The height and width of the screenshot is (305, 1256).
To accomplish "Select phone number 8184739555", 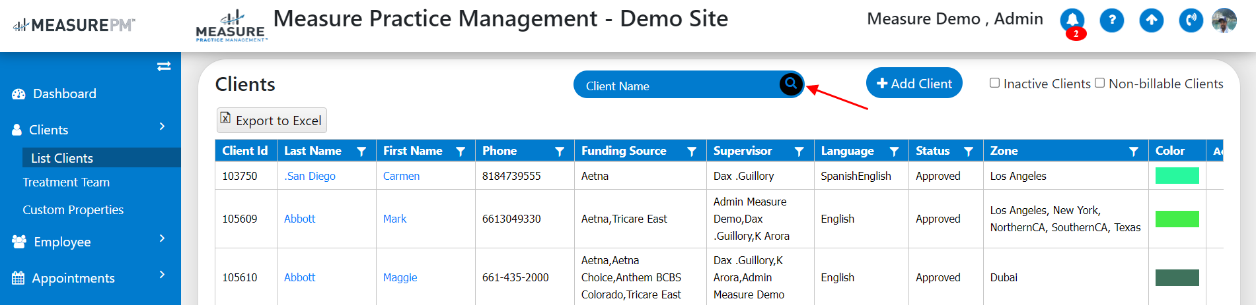I will [511, 176].
